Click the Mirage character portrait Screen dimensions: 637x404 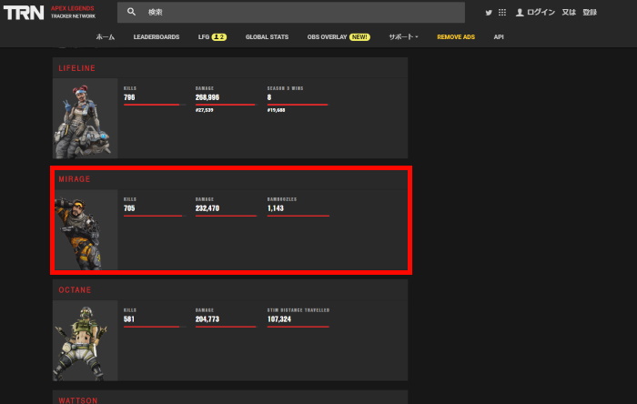tap(86, 230)
